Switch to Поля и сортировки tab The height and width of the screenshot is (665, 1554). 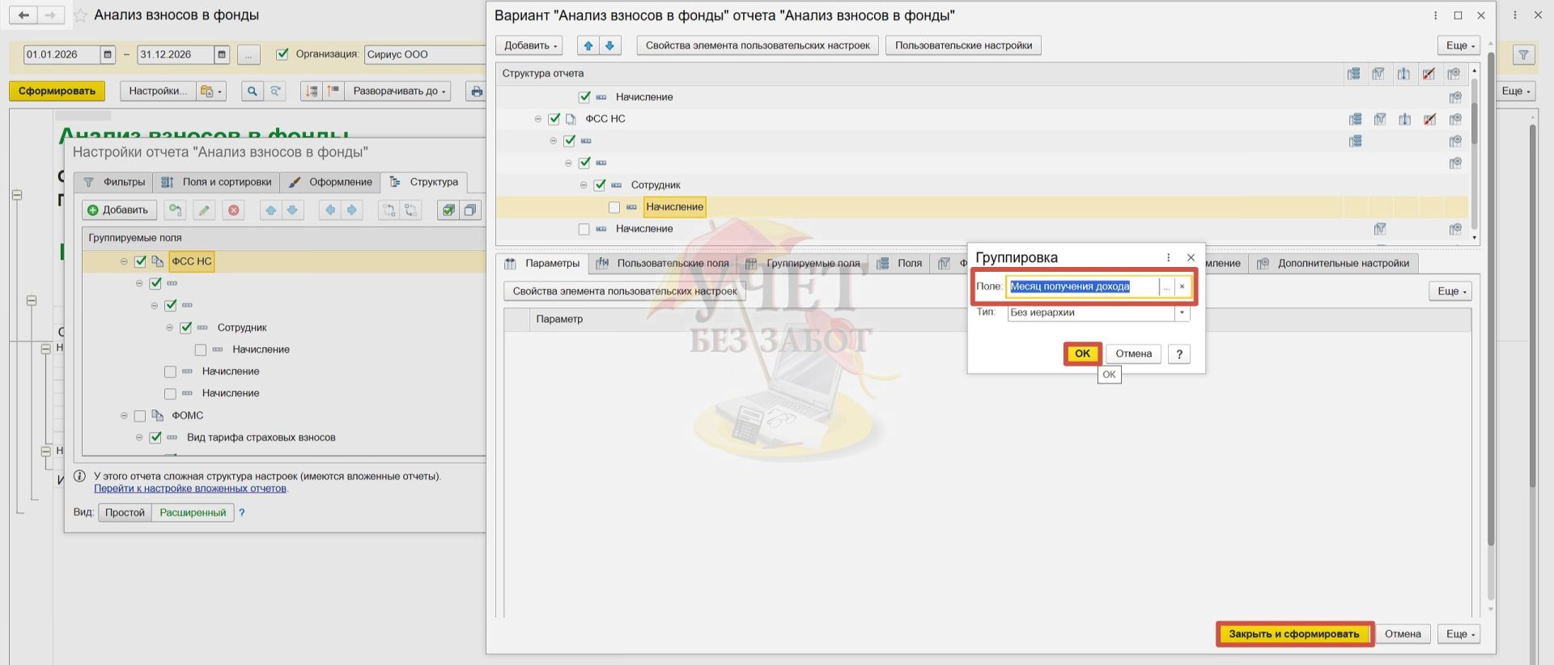[x=216, y=182]
